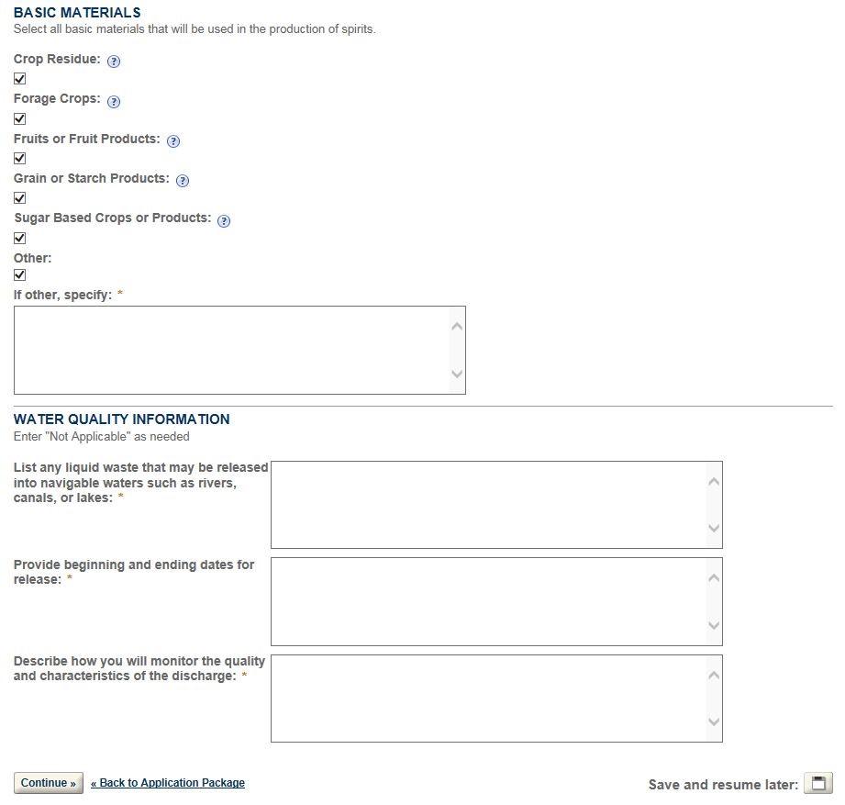Click scroll down arrow in "If other" box
Screen dimensions: 845x805
pyautogui.click(x=457, y=375)
